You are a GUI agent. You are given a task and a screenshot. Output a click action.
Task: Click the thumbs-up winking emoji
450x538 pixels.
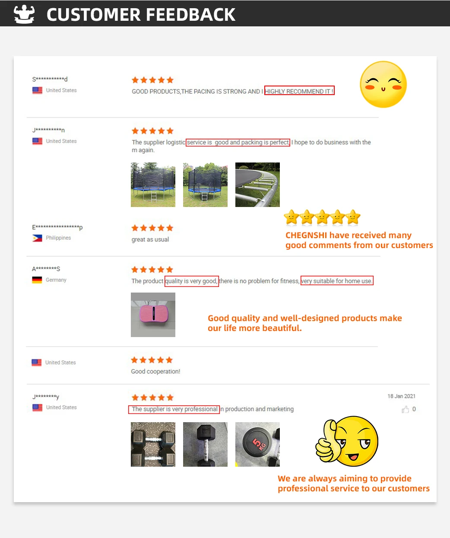(347, 442)
